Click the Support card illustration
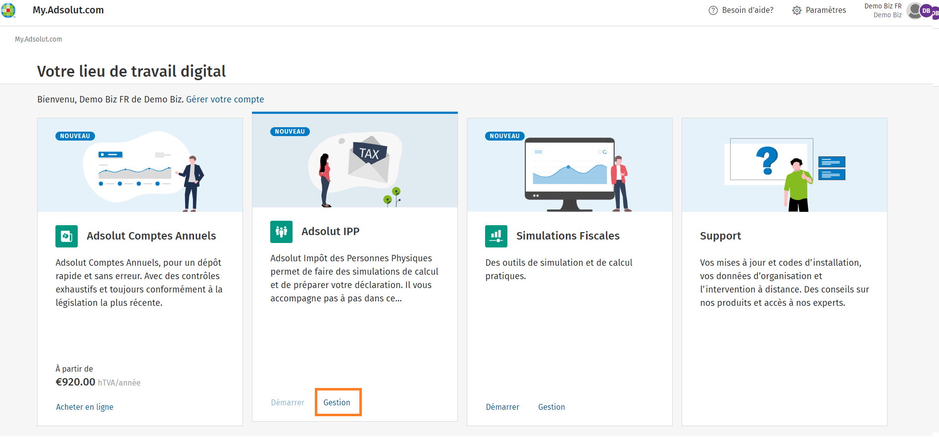This screenshot has height=437, width=939. click(x=785, y=165)
